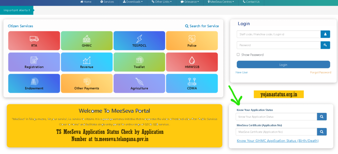Click the HMWSSB water drop tile
This screenshot has height=154, width=338.
click(x=192, y=62)
